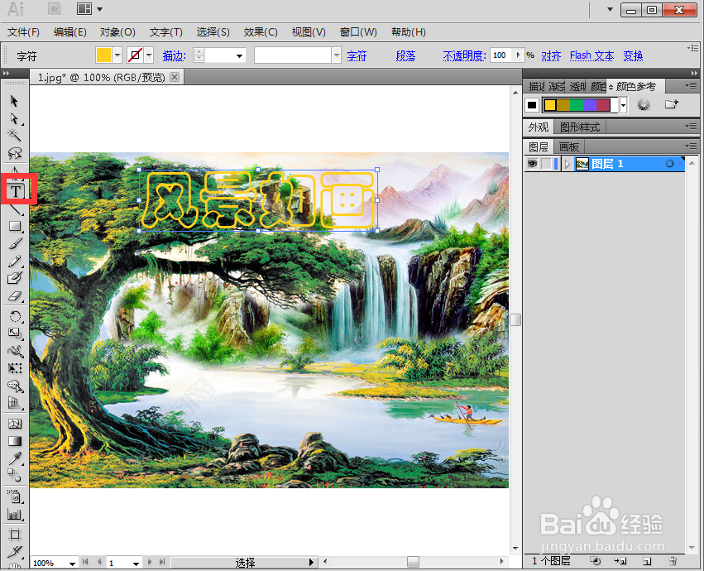The width and height of the screenshot is (704, 571).
Task: Click create new layer icon
Action: point(647,561)
